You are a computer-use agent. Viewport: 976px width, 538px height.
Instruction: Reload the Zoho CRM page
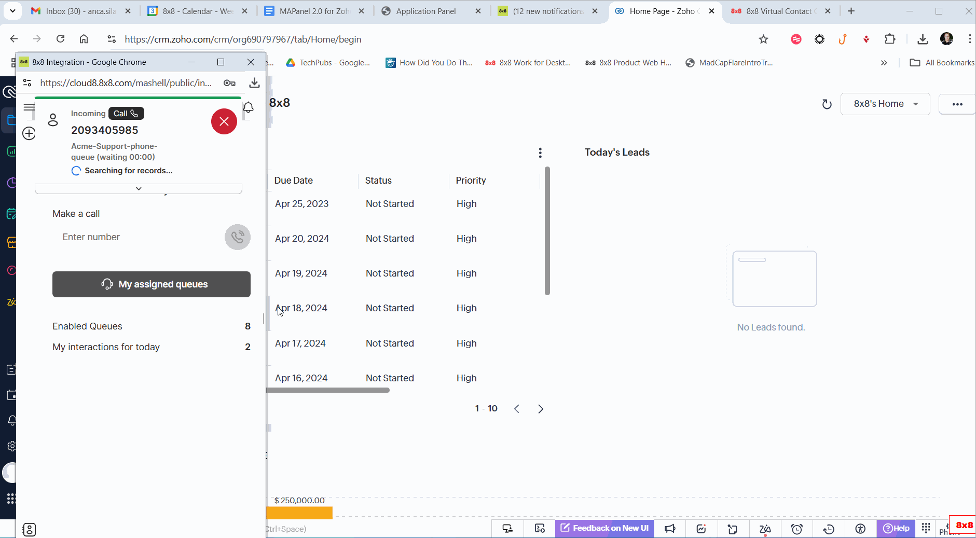tap(60, 39)
